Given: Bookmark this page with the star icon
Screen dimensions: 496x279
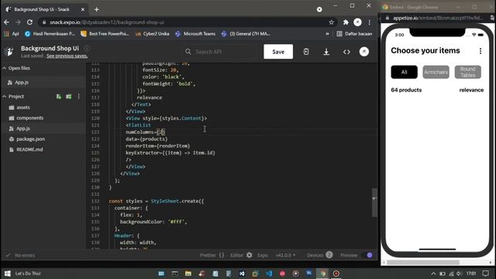Looking at the screenshot, I should 331,22.
